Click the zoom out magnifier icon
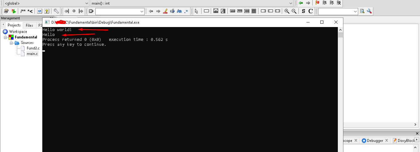Screen dimensions: 420x152 (294, 11)
